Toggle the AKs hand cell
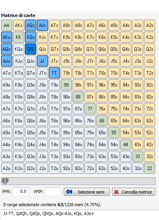The width and height of the screenshot is (159, 220). click(x=19, y=25)
